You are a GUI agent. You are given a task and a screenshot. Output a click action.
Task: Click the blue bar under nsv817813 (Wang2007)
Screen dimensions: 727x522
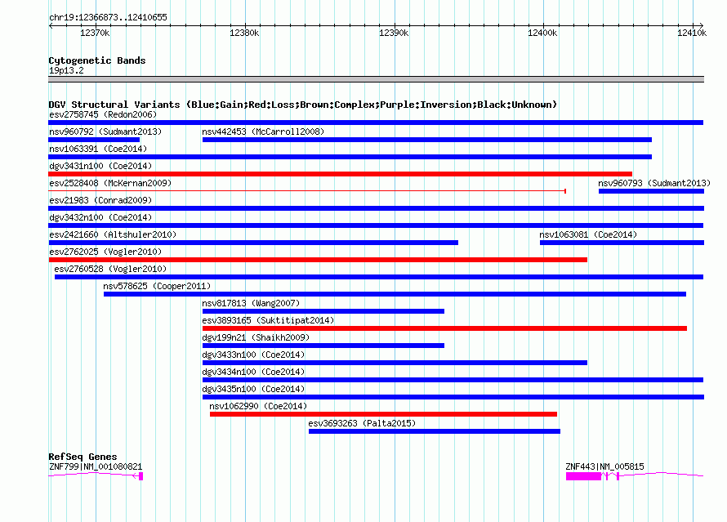pyautogui.click(x=323, y=311)
